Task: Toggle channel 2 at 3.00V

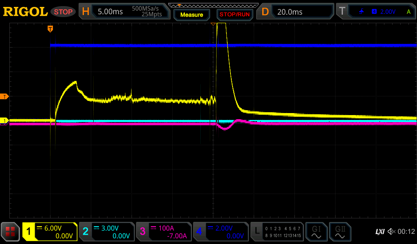Action: click(107, 232)
